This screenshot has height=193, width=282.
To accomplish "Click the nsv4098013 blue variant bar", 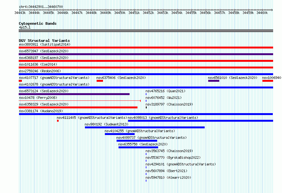I will click(201, 121).
